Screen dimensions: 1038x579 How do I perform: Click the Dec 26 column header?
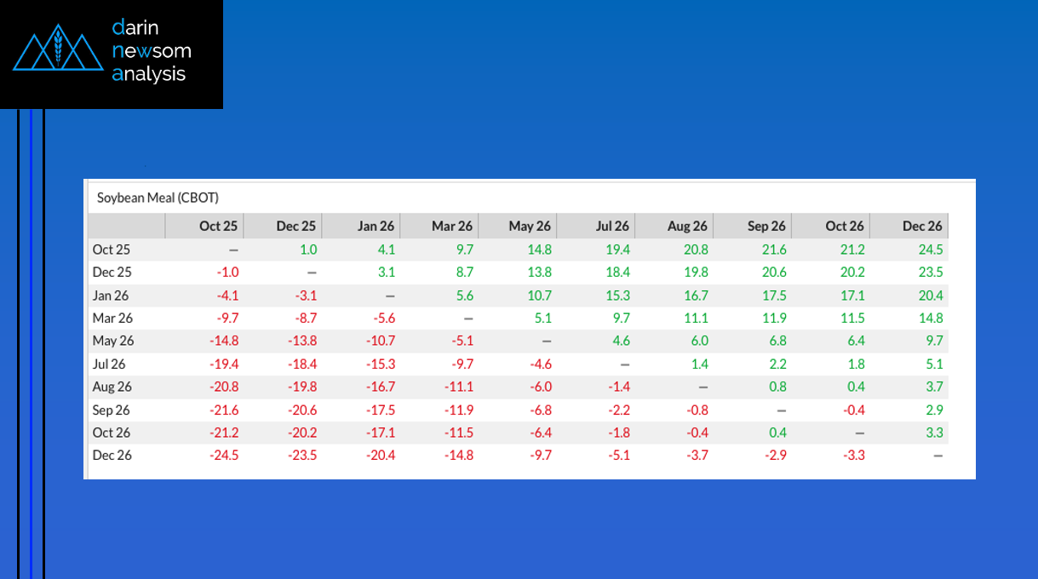(x=922, y=226)
